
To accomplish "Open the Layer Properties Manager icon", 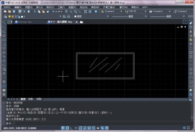I will click(x=5, y=17).
